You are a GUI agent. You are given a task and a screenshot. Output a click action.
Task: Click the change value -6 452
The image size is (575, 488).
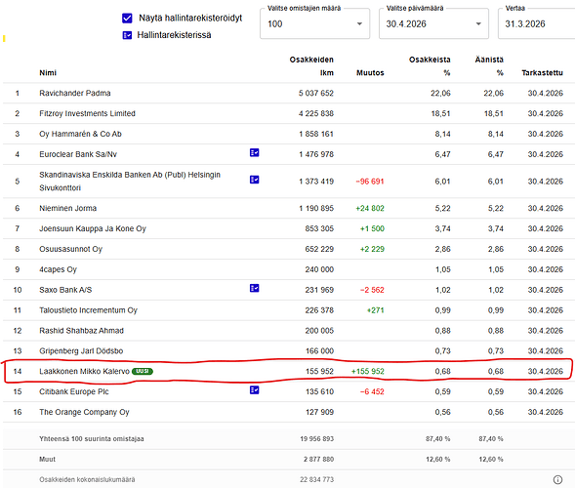tap(372, 391)
